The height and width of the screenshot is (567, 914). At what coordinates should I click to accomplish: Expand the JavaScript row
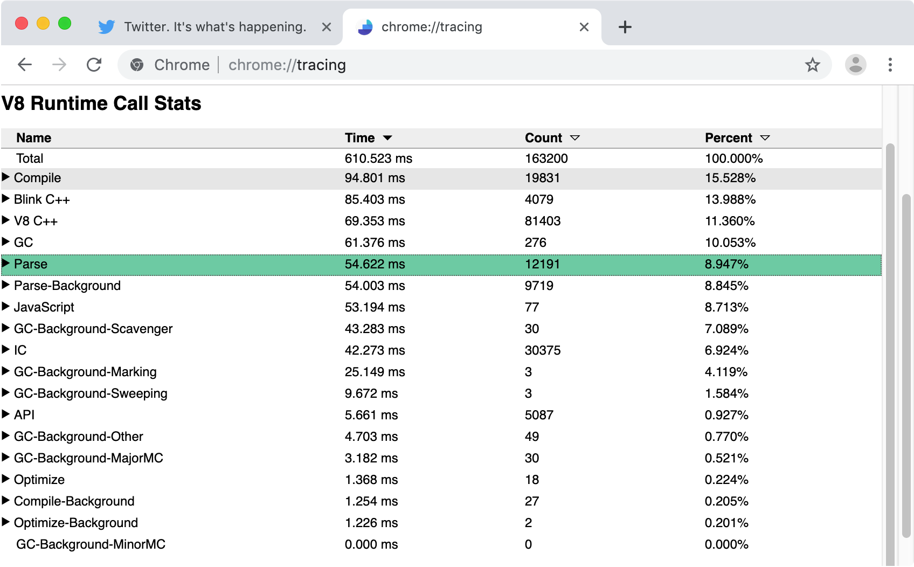point(6,306)
